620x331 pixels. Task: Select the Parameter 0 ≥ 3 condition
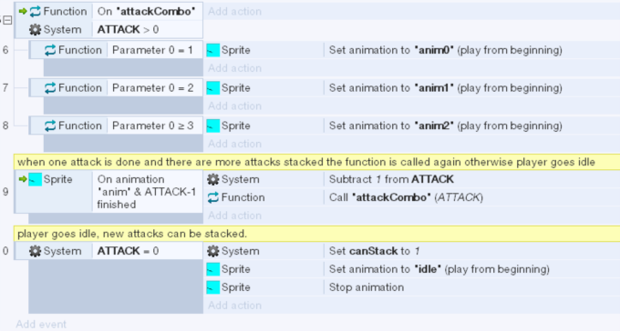[153, 125]
